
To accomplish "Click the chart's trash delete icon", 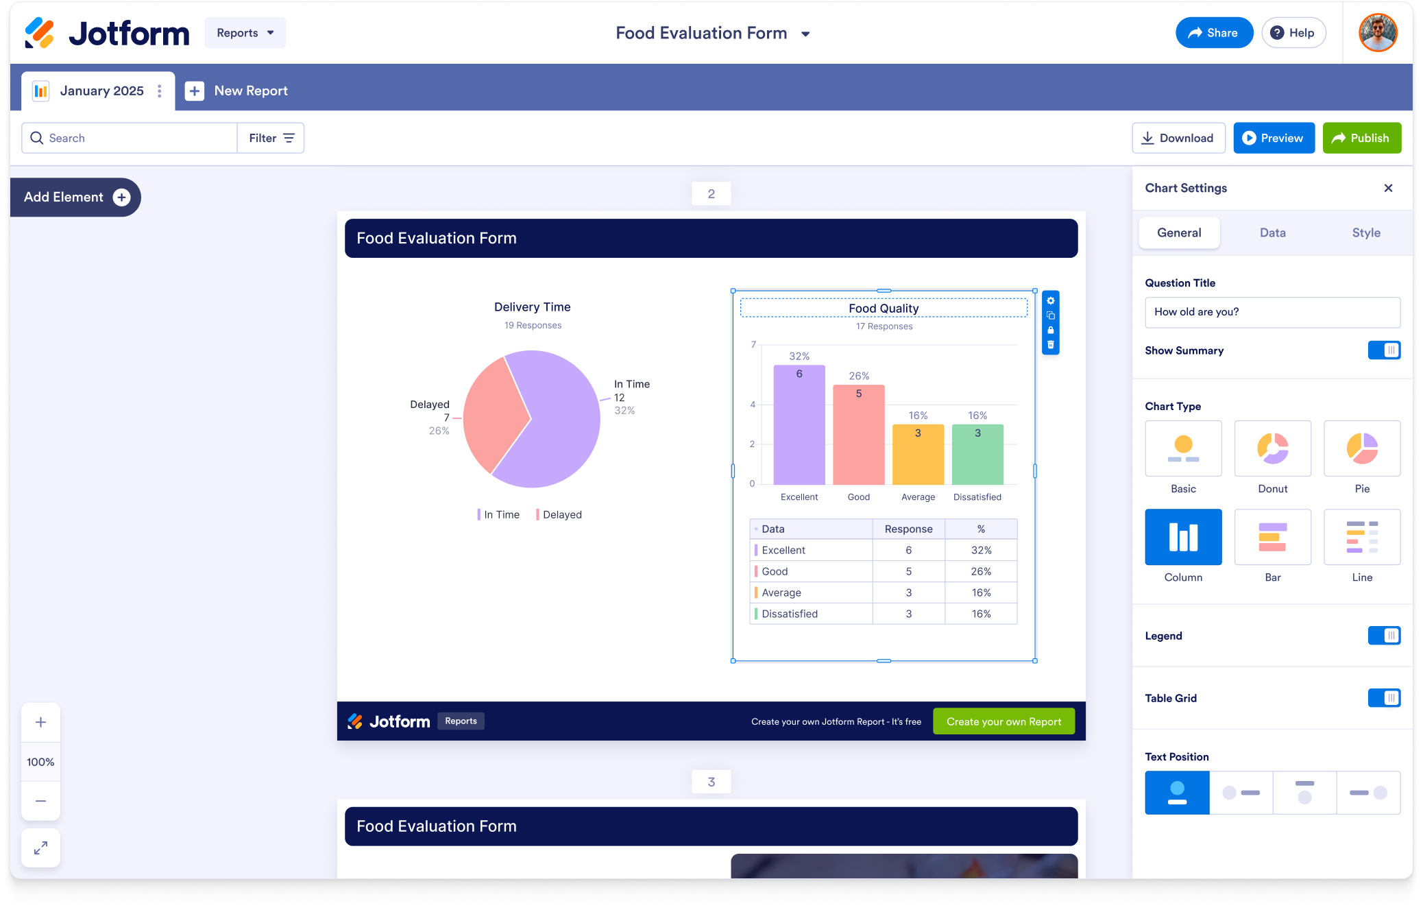I will [x=1050, y=345].
